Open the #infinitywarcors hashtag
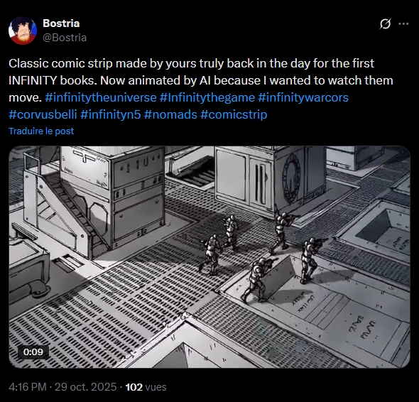 (x=303, y=97)
